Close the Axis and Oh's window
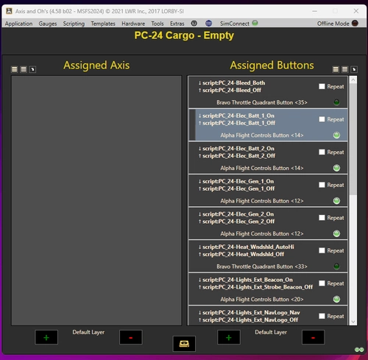This screenshot has width=368, height=360. pyautogui.click(x=356, y=11)
